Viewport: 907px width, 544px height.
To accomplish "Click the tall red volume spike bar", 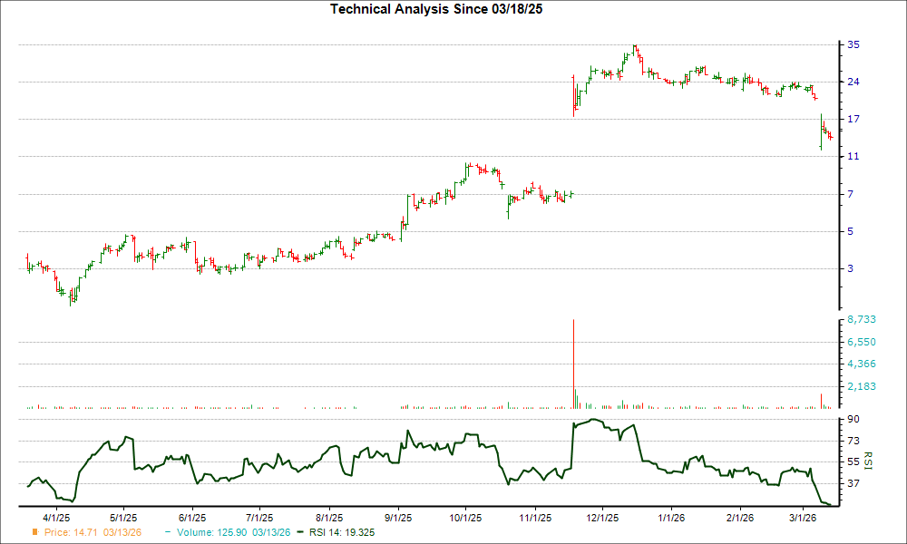I will pos(572,363).
